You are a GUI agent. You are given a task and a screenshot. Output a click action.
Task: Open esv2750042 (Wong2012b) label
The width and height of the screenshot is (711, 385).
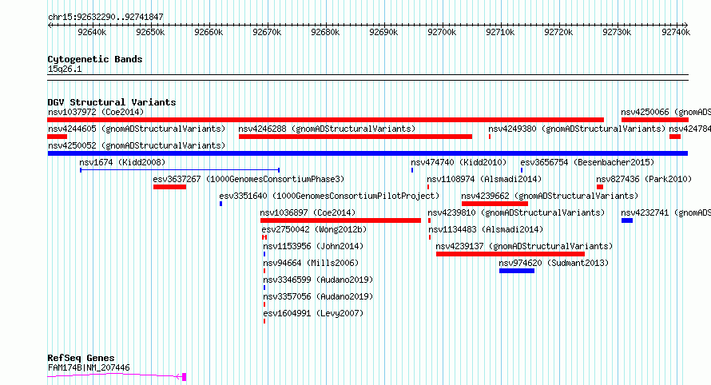(x=314, y=229)
